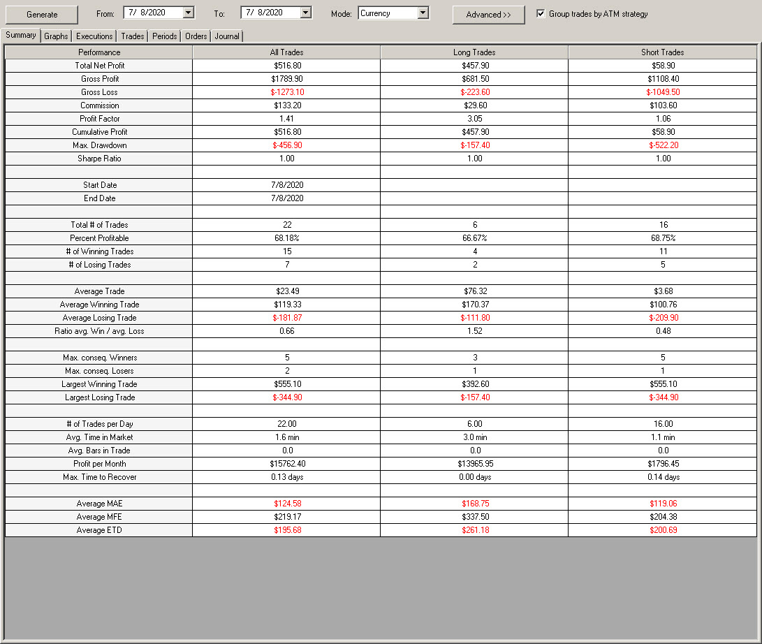The image size is (762, 644).
Task: Select the Sharpe Ratio row label
Action: point(99,159)
